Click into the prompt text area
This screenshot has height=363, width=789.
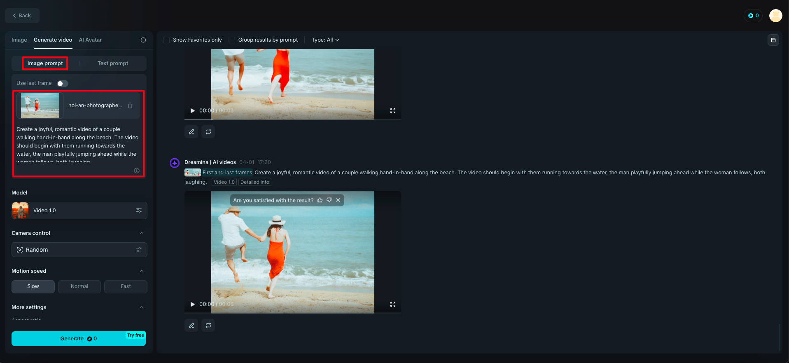(x=78, y=144)
